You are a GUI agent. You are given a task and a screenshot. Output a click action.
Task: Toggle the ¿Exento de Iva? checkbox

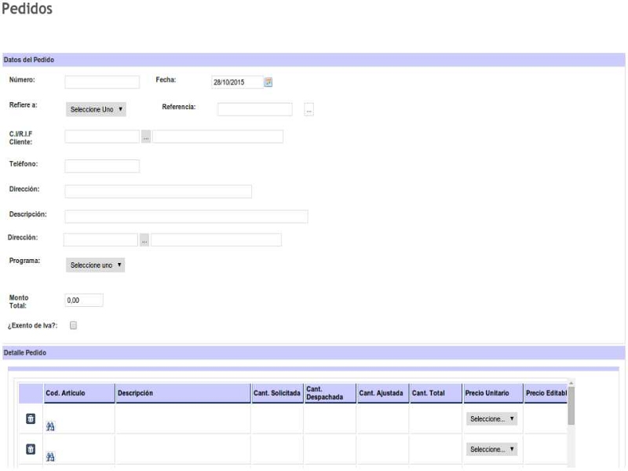coord(73,325)
